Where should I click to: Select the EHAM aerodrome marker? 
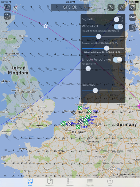pyautogui.click(x=80, y=108)
